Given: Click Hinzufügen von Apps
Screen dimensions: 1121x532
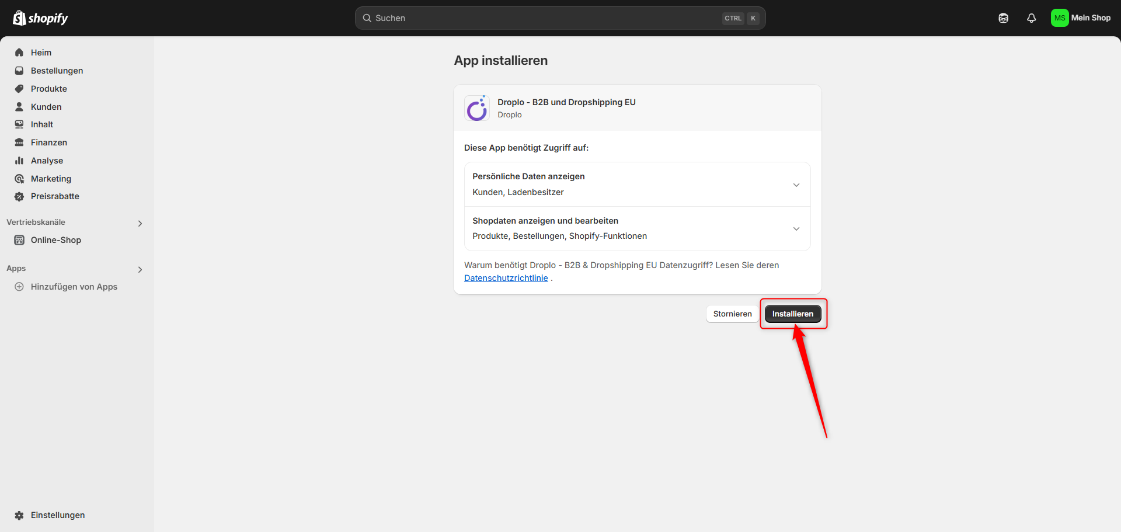Looking at the screenshot, I should pyautogui.click(x=74, y=287).
